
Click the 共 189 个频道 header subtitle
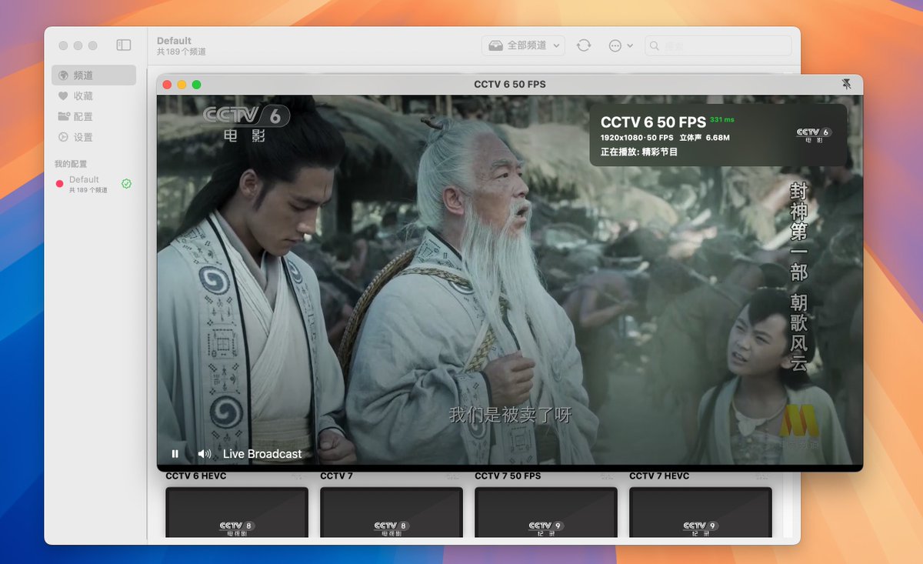pyautogui.click(x=182, y=52)
